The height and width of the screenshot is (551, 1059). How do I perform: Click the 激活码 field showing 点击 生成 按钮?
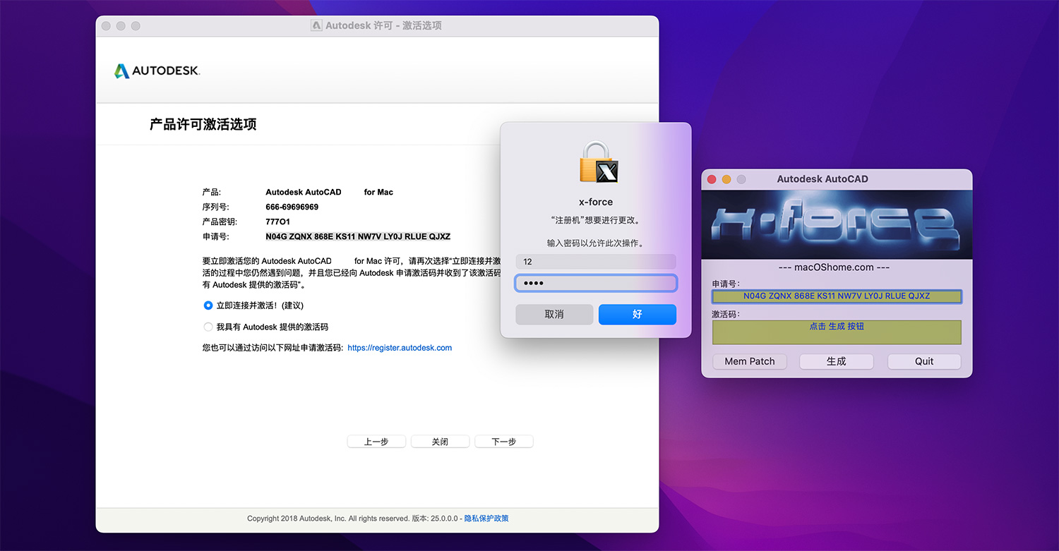pyautogui.click(x=836, y=332)
